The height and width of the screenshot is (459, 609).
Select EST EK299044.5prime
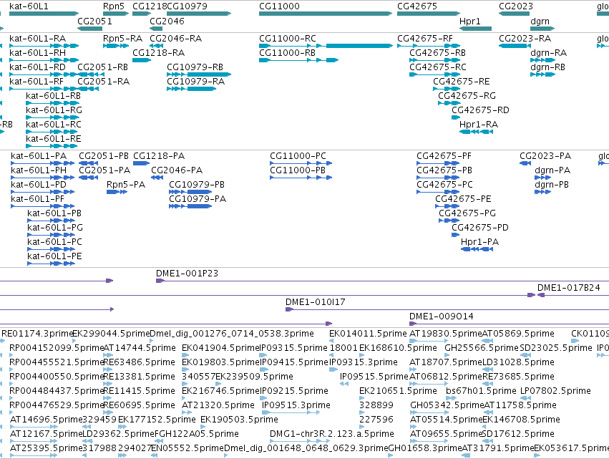111,334
